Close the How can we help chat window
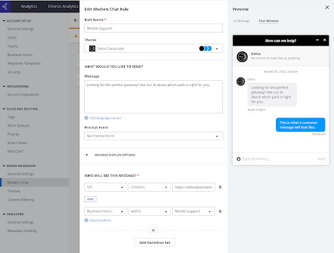Viewport: 334px width, 253px height. (324, 40)
